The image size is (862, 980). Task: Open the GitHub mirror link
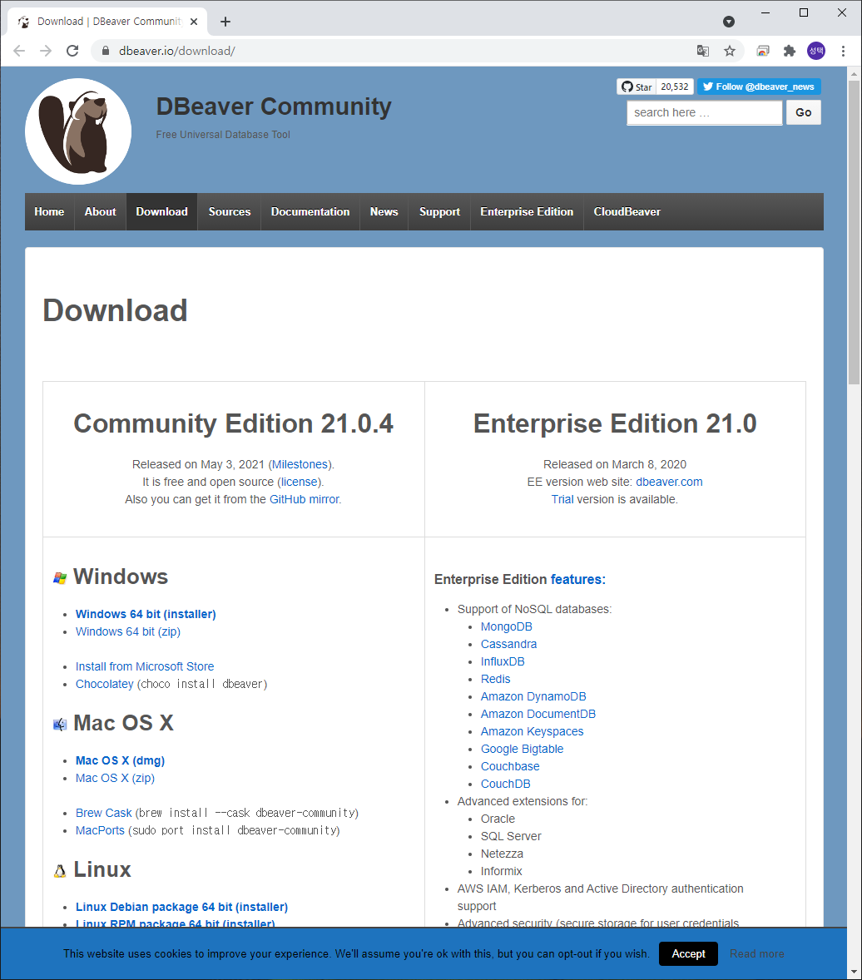(305, 499)
